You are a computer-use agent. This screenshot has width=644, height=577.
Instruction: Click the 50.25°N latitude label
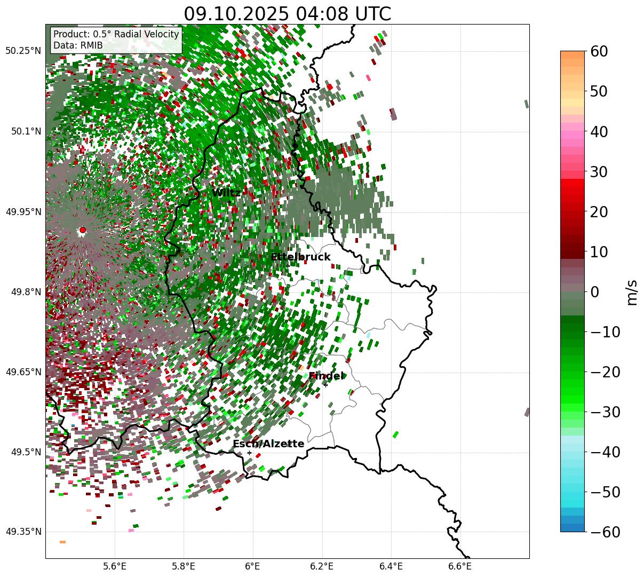[23, 51]
